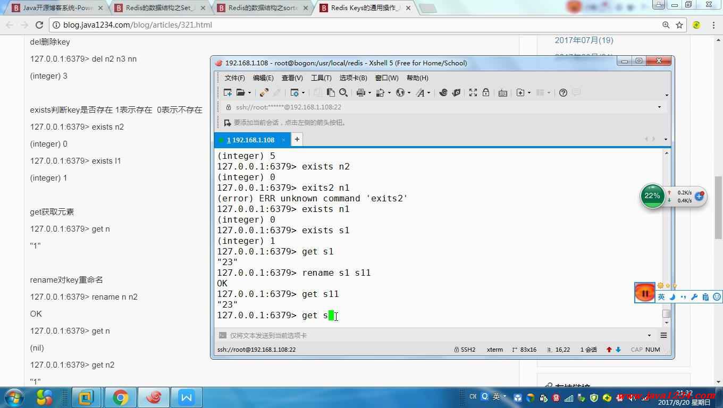This screenshot has height=408, width=723.
Task: Click the lock screen padlock icon in Xshell
Action: (x=486, y=92)
